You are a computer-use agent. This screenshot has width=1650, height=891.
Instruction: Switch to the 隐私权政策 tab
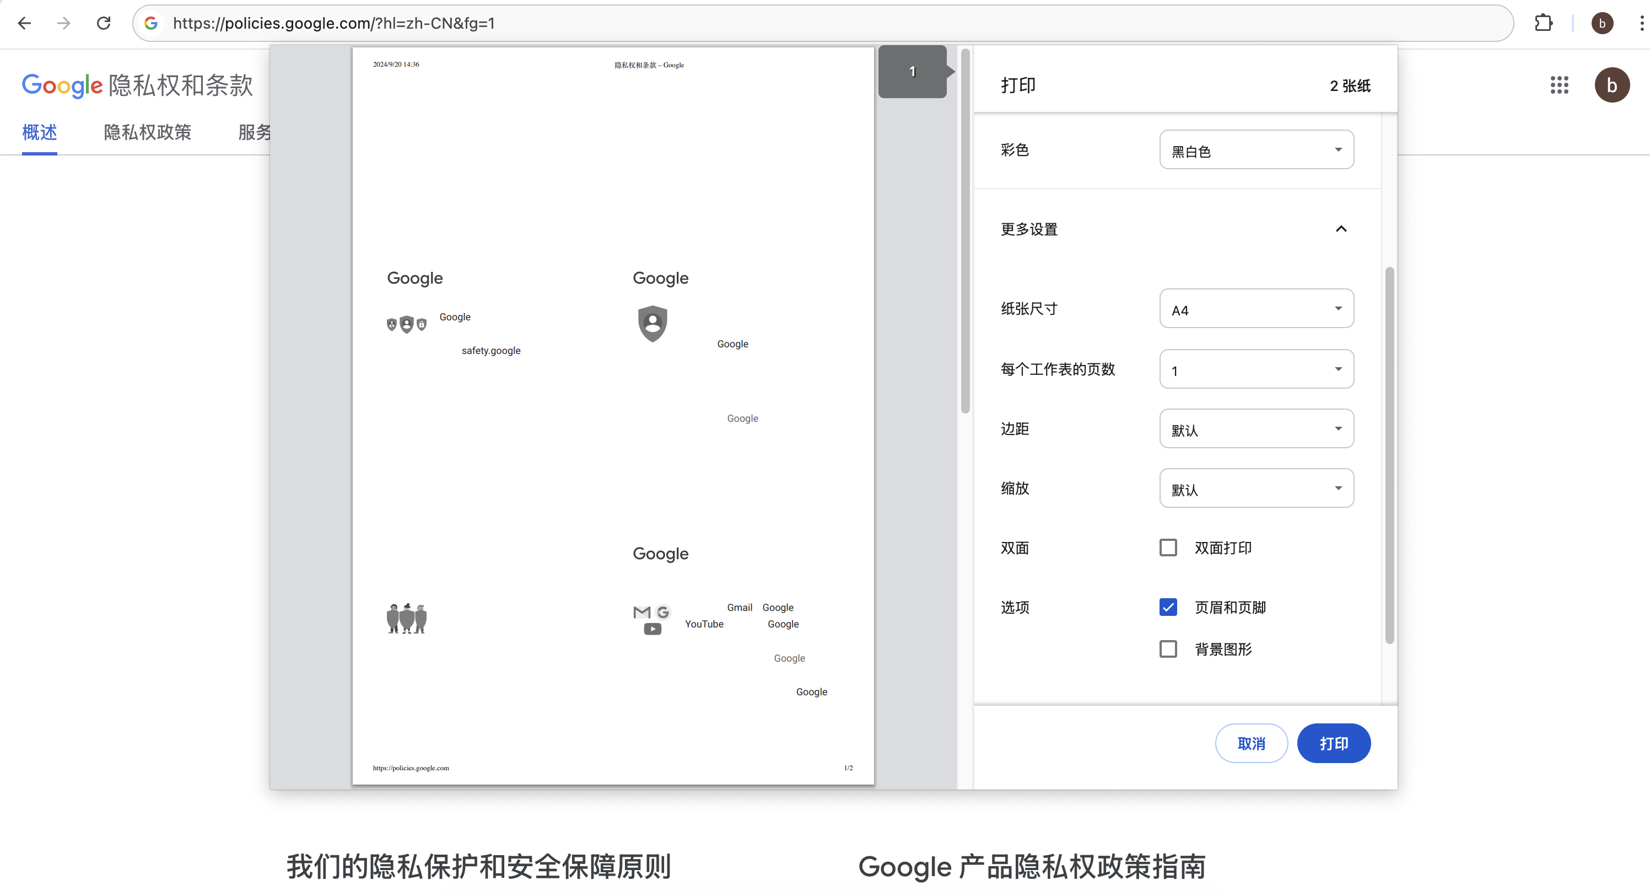pos(147,132)
